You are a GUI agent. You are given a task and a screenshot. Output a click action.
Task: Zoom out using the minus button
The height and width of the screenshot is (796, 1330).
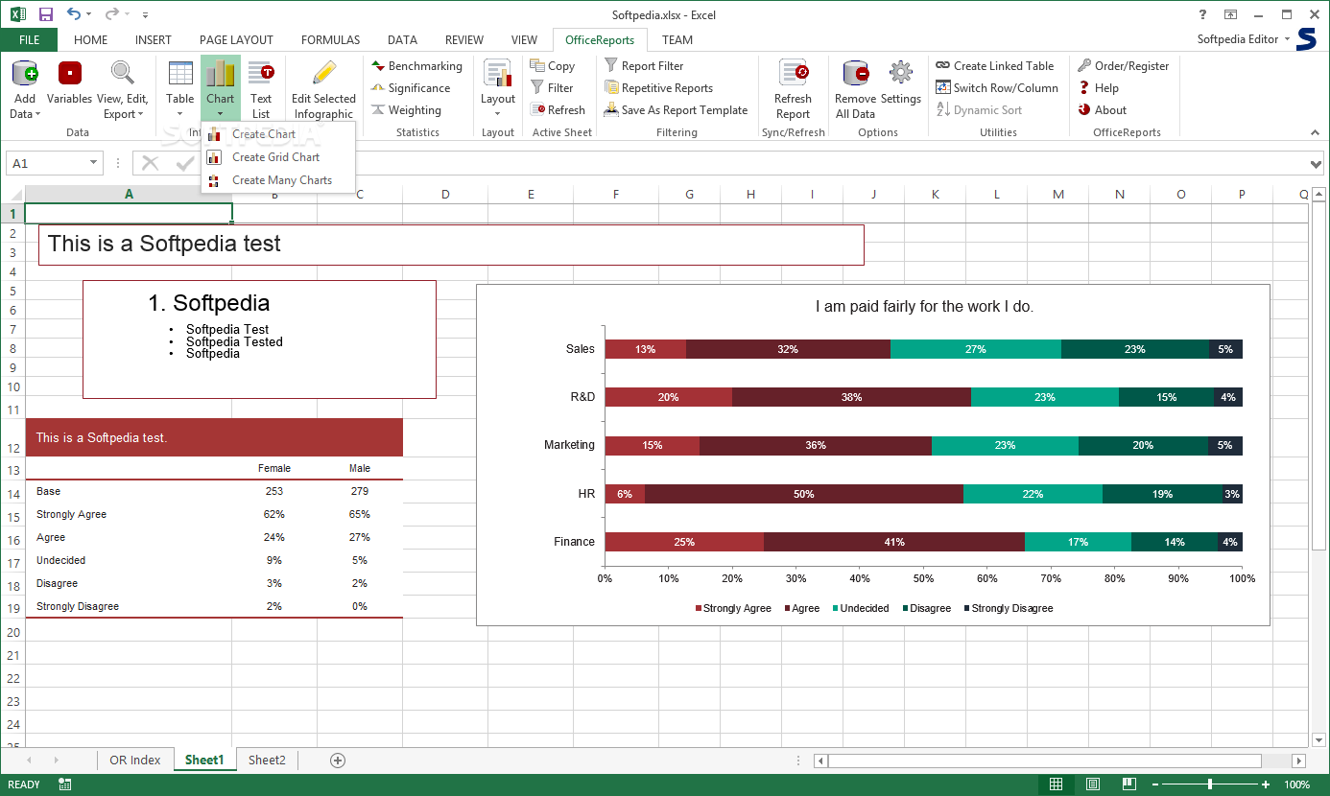pyautogui.click(x=1154, y=784)
